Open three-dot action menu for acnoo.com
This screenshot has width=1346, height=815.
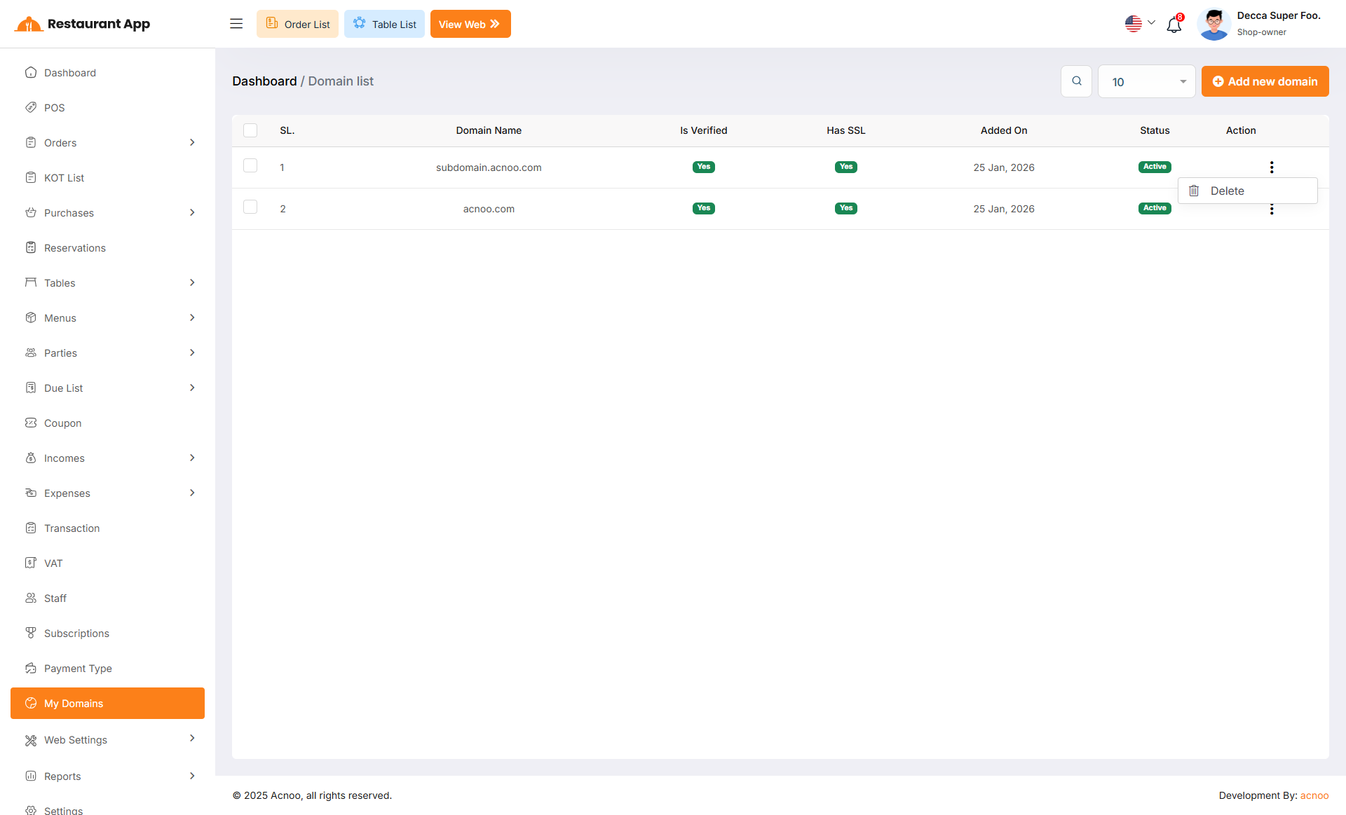1271,210
